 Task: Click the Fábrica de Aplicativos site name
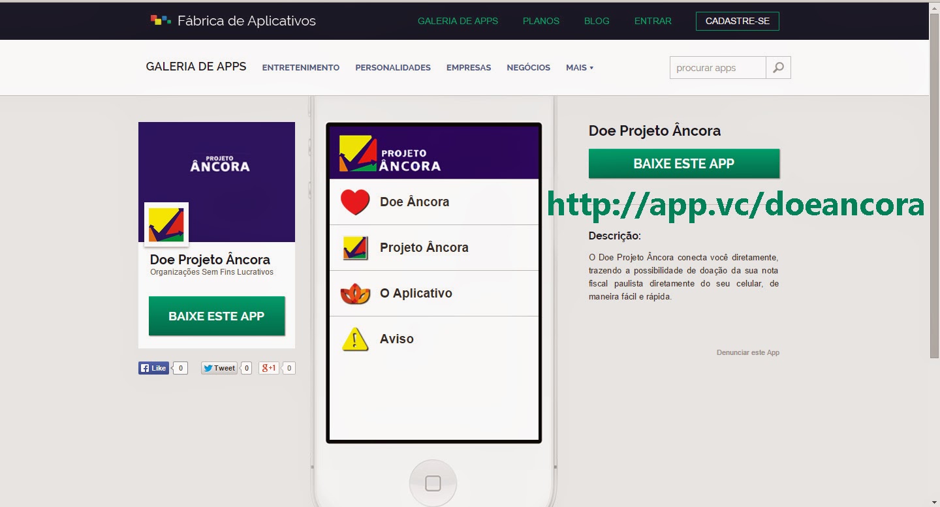click(247, 20)
